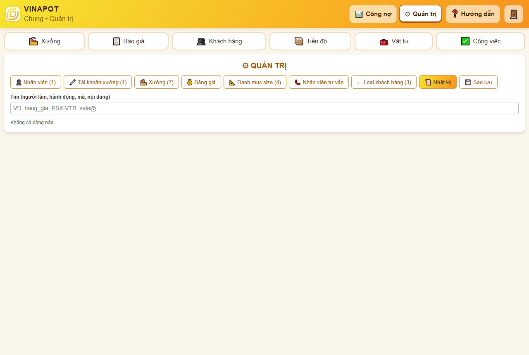Click the money bag icon on Bảng giá
Image resolution: width=529 pixels, height=355 pixels.
(x=190, y=83)
